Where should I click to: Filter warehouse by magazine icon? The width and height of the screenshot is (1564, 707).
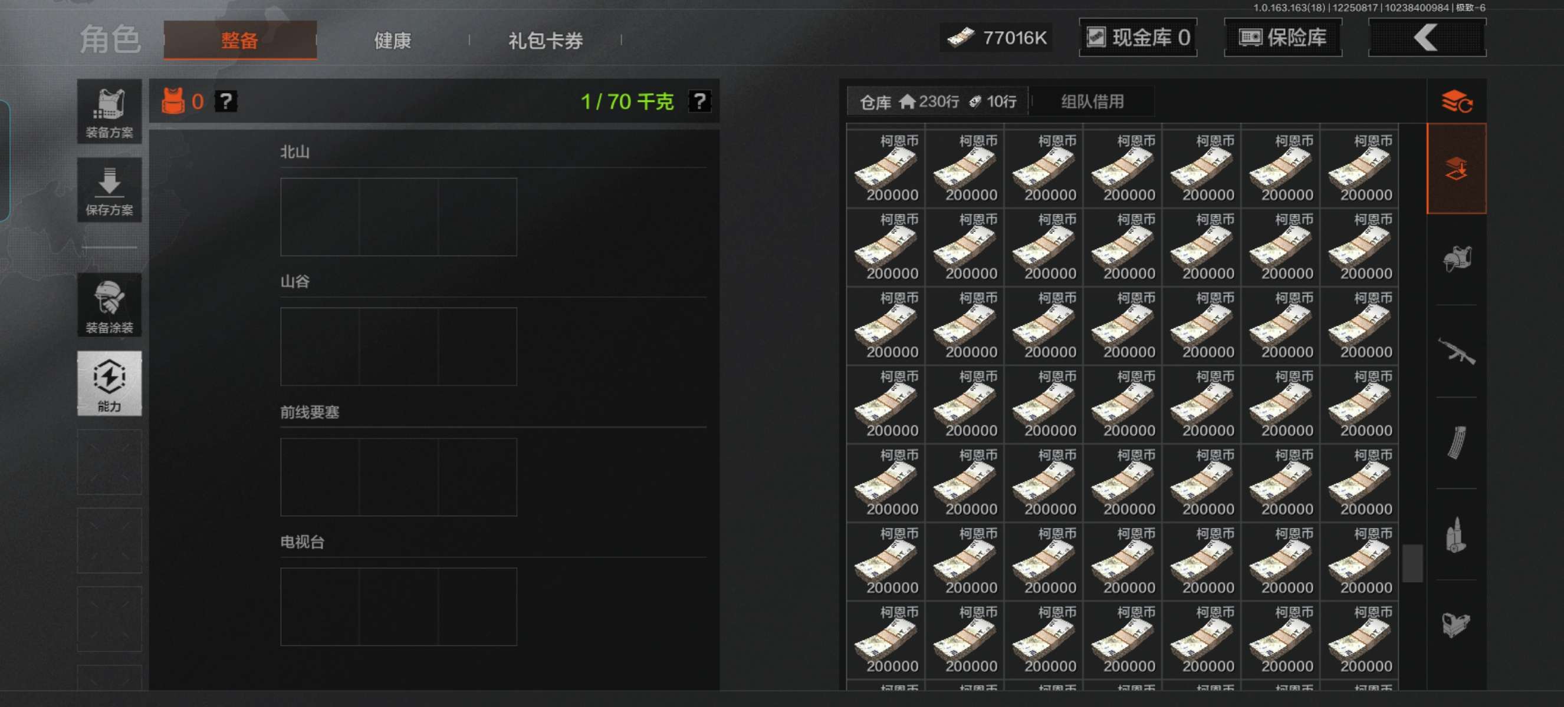pyautogui.click(x=1457, y=442)
